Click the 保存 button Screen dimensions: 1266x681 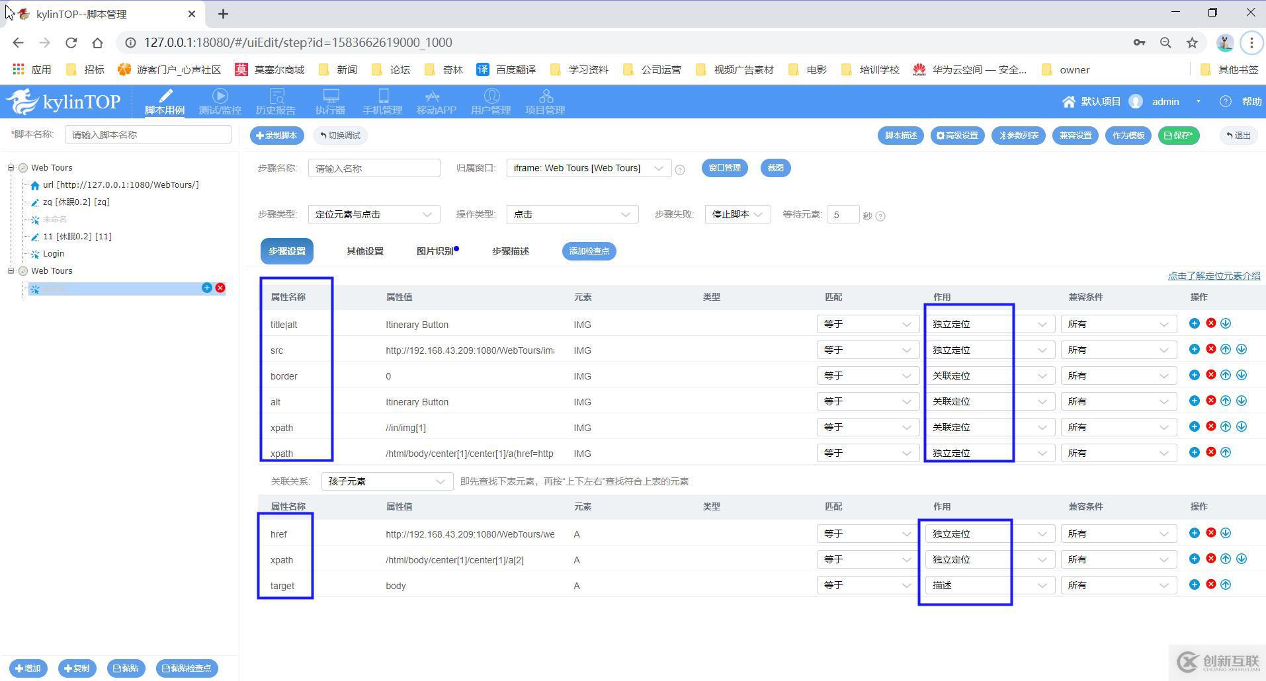pos(1179,136)
